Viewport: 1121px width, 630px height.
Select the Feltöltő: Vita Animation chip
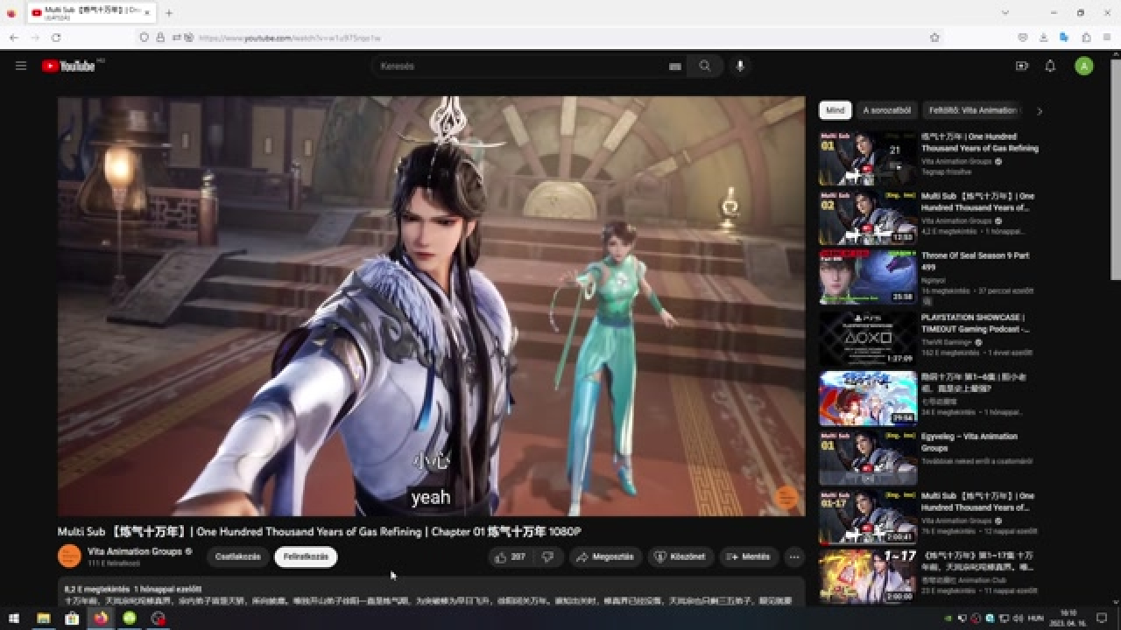pos(972,110)
